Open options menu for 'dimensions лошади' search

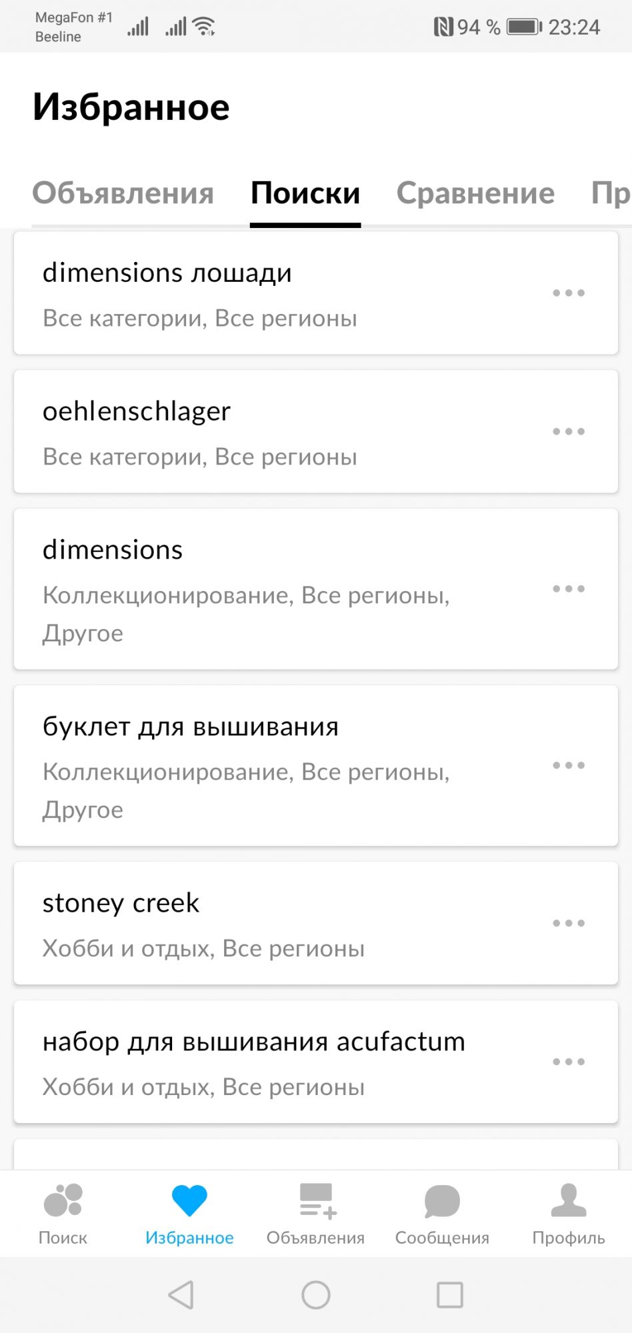[x=569, y=293]
